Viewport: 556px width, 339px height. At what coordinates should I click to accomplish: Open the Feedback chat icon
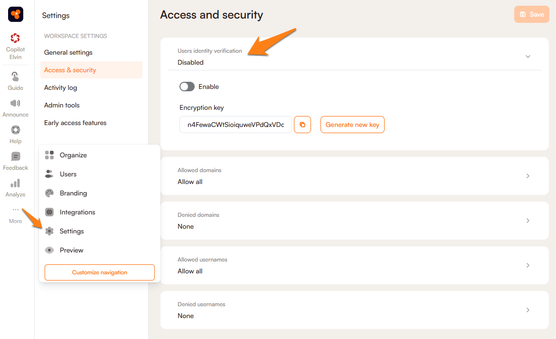click(x=15, y=156)
